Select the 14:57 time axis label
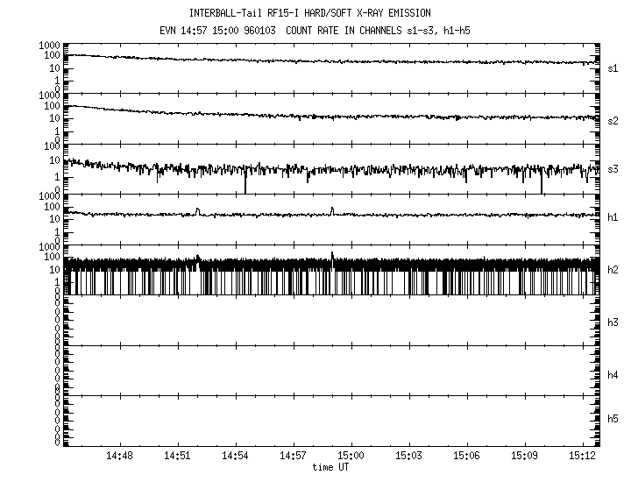This screenshot has width=631, height=482. coord(293,457)
